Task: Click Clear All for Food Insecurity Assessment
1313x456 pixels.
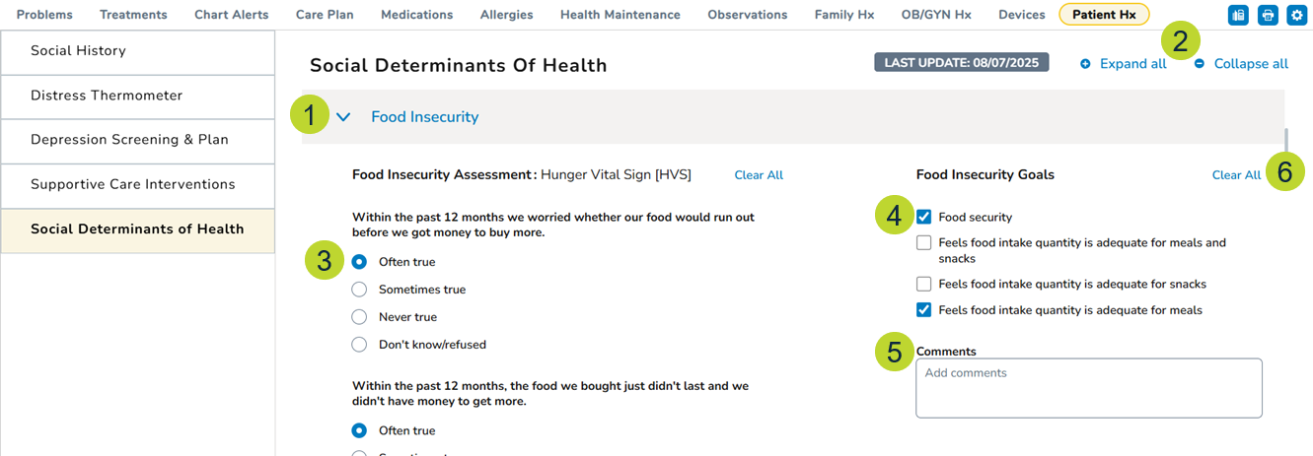Action: [x=759, y=175]
